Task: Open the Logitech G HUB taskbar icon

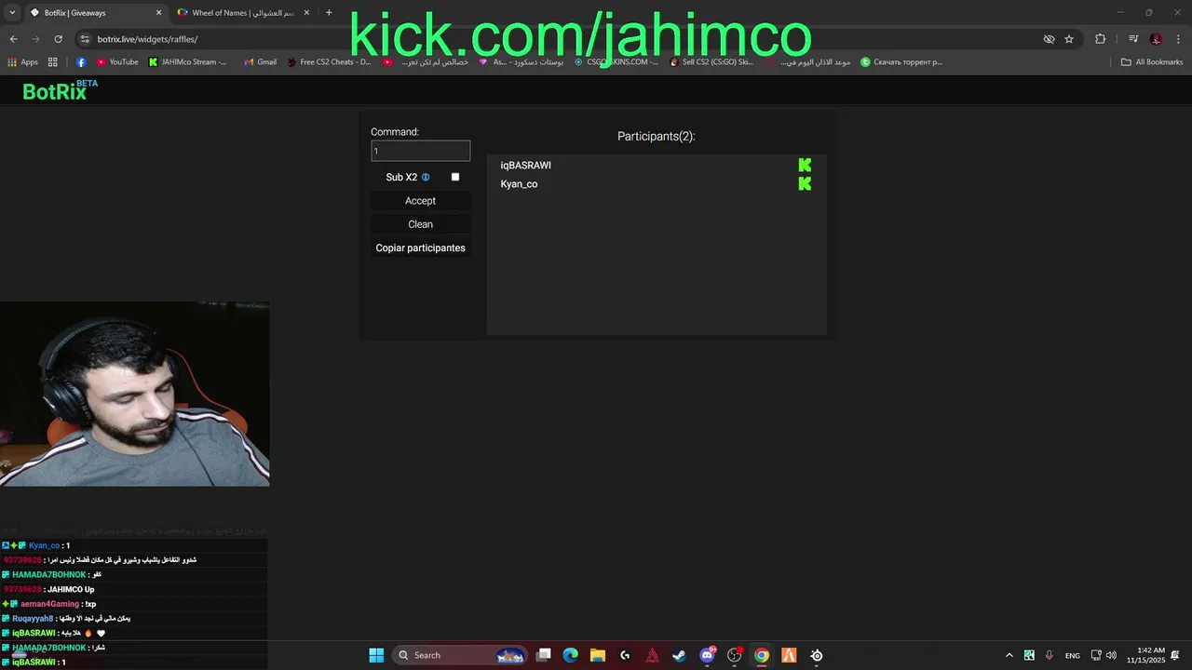Action: (625, 655)
